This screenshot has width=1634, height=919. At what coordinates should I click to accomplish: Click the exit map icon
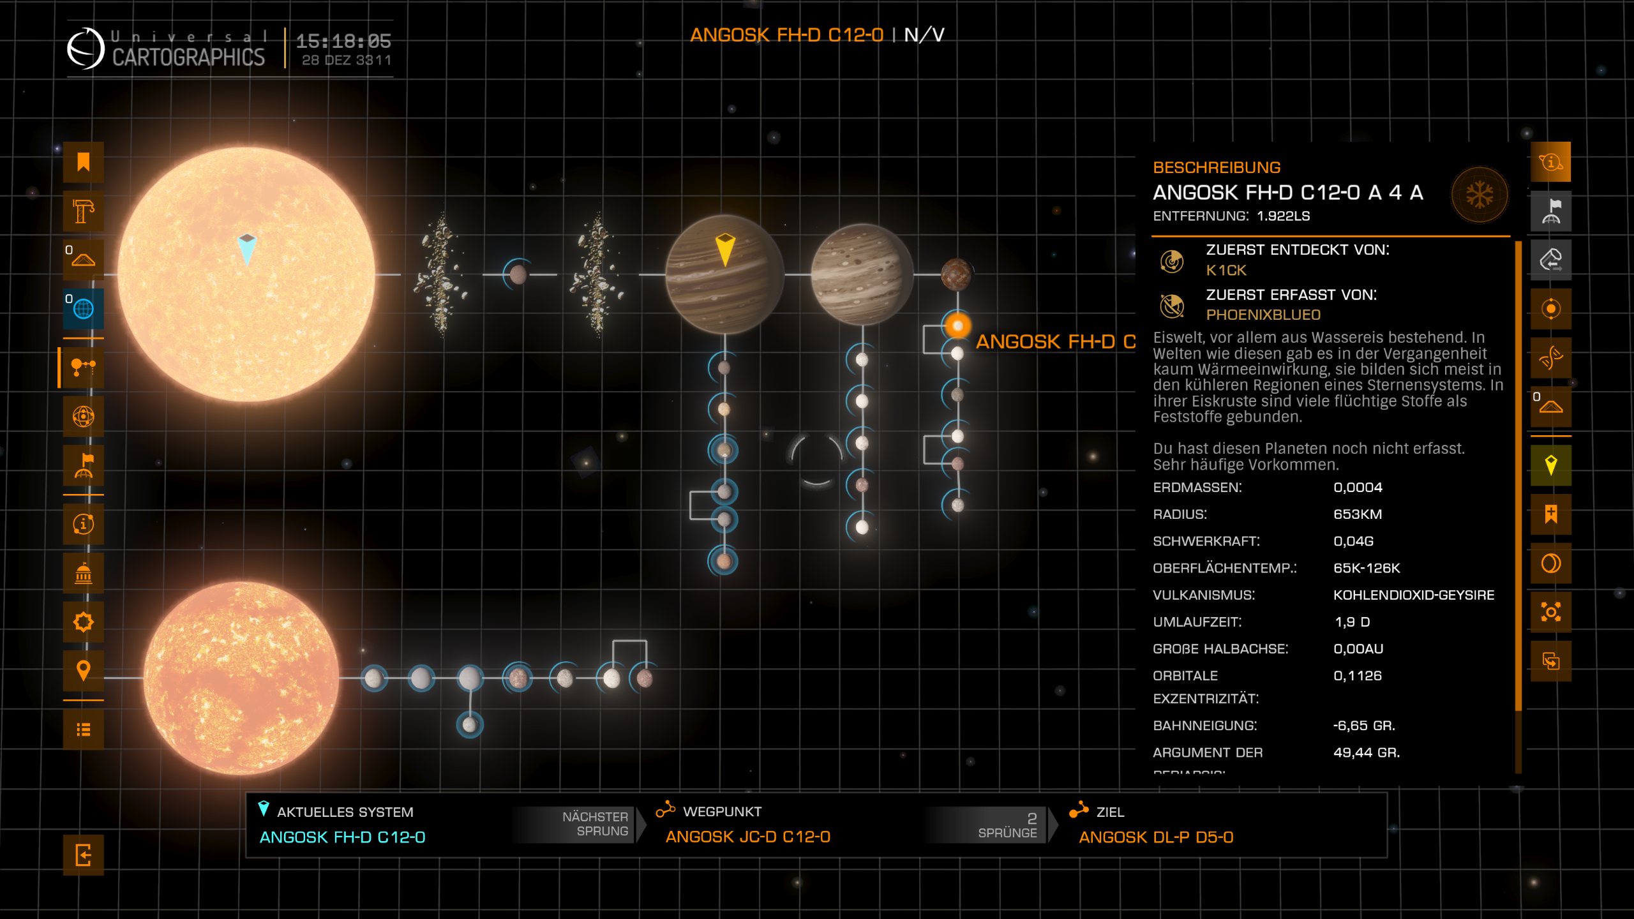click(83, 855)
